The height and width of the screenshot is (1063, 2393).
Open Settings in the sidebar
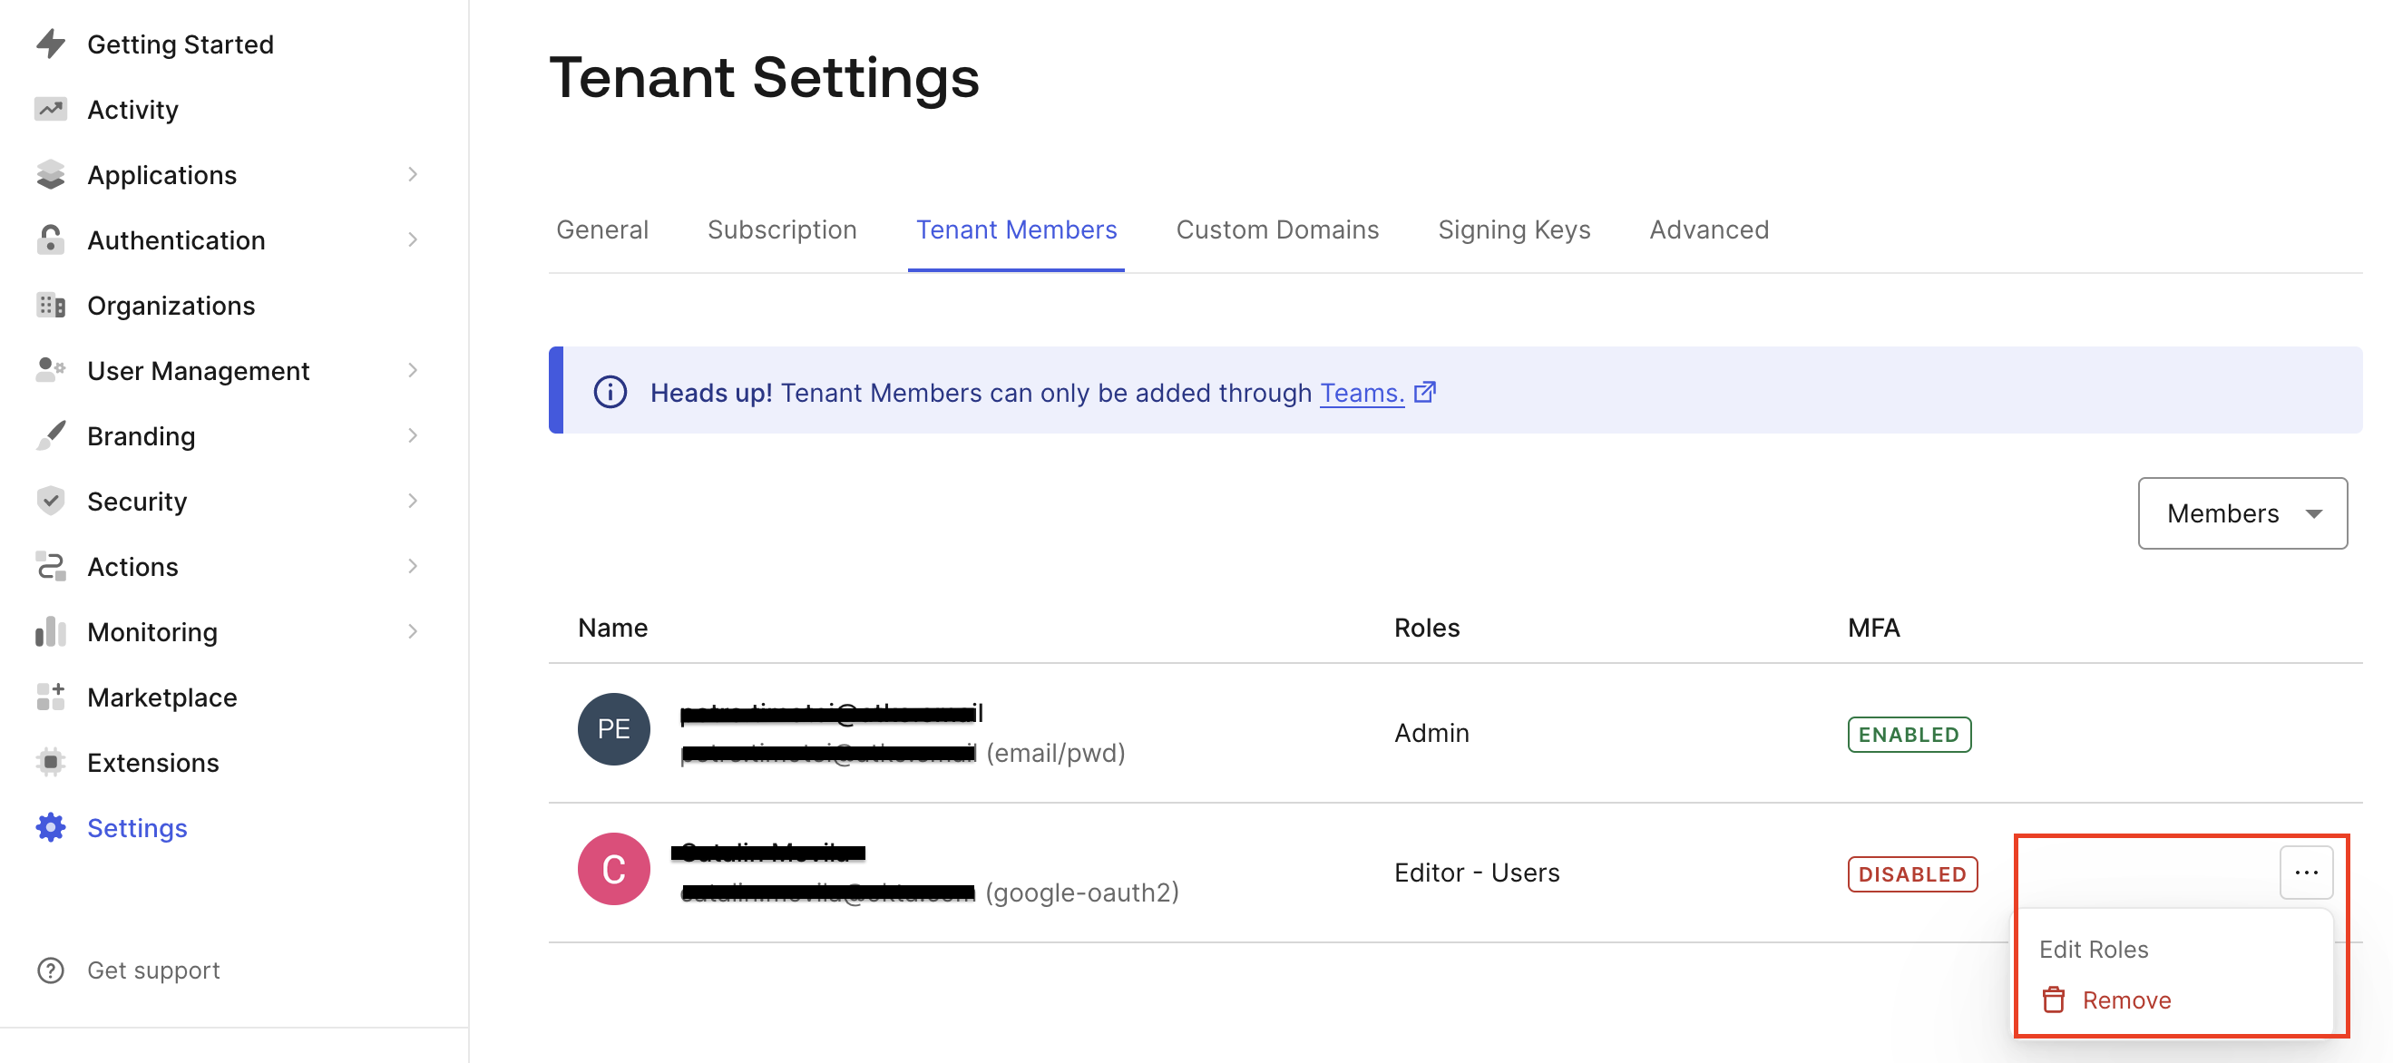(138, 827)
